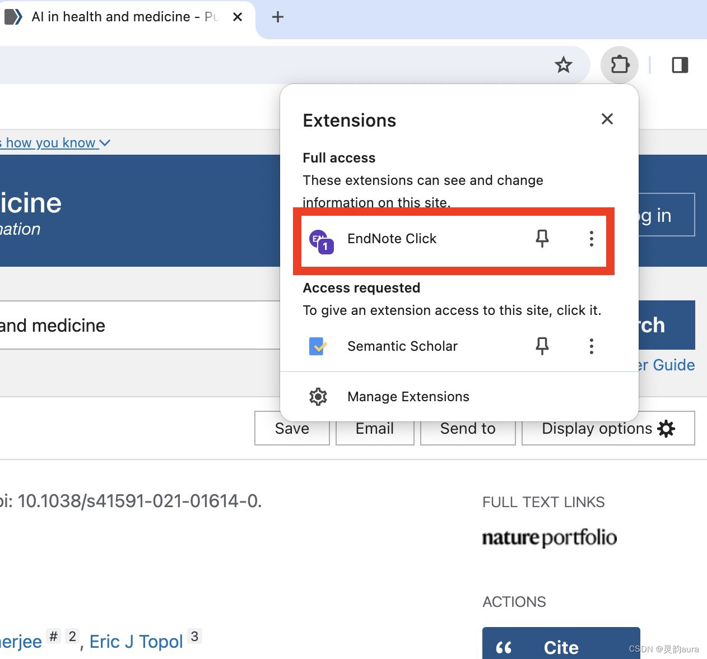The image size is (707, 659).
Task: Click the quotation mark icon on Cite
Action: coord(504,648)
